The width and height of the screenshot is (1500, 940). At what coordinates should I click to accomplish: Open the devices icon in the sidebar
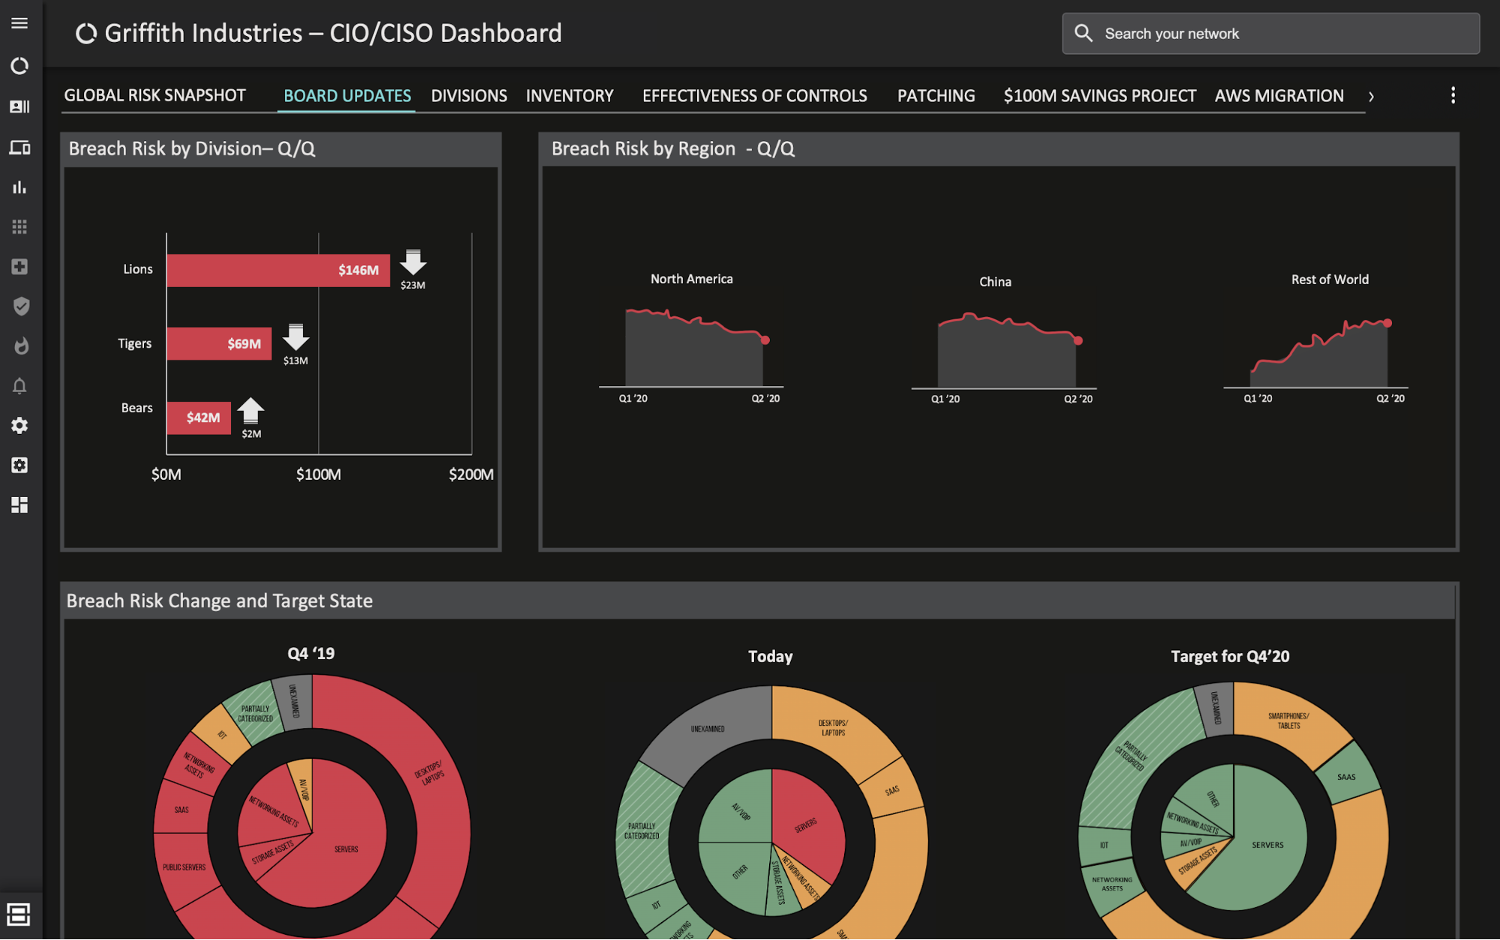pyautogui.click(x=20, y=147)
